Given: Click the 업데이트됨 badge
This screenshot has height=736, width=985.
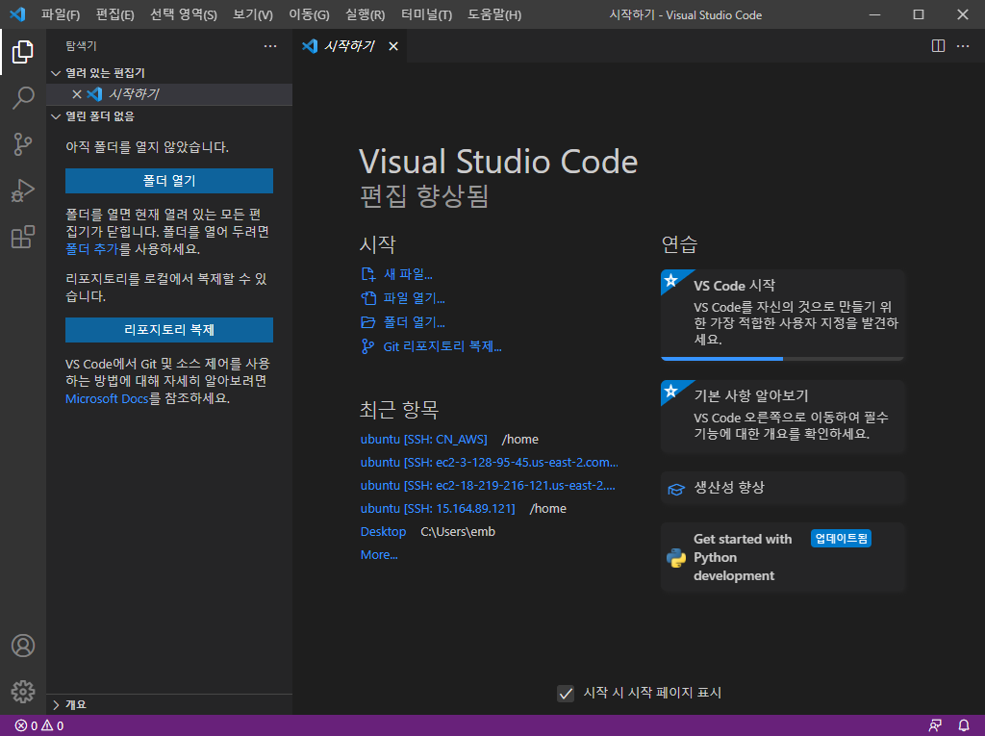Looking at the screenshot, I should [841, 539].
